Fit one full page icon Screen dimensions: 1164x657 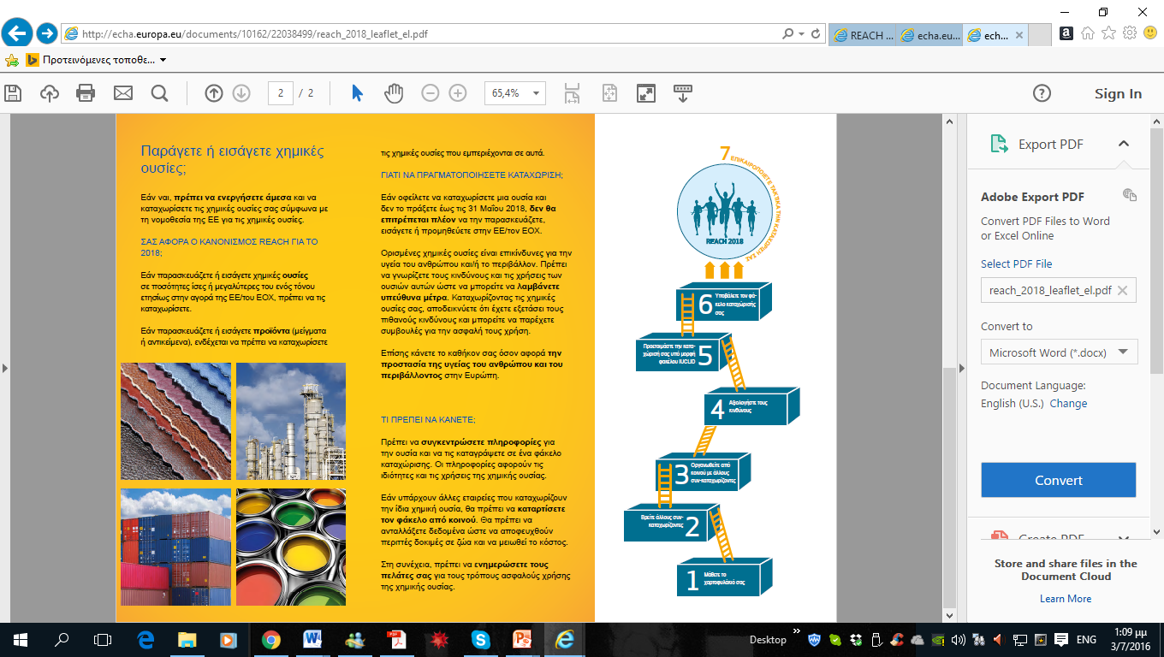point(609,93)
